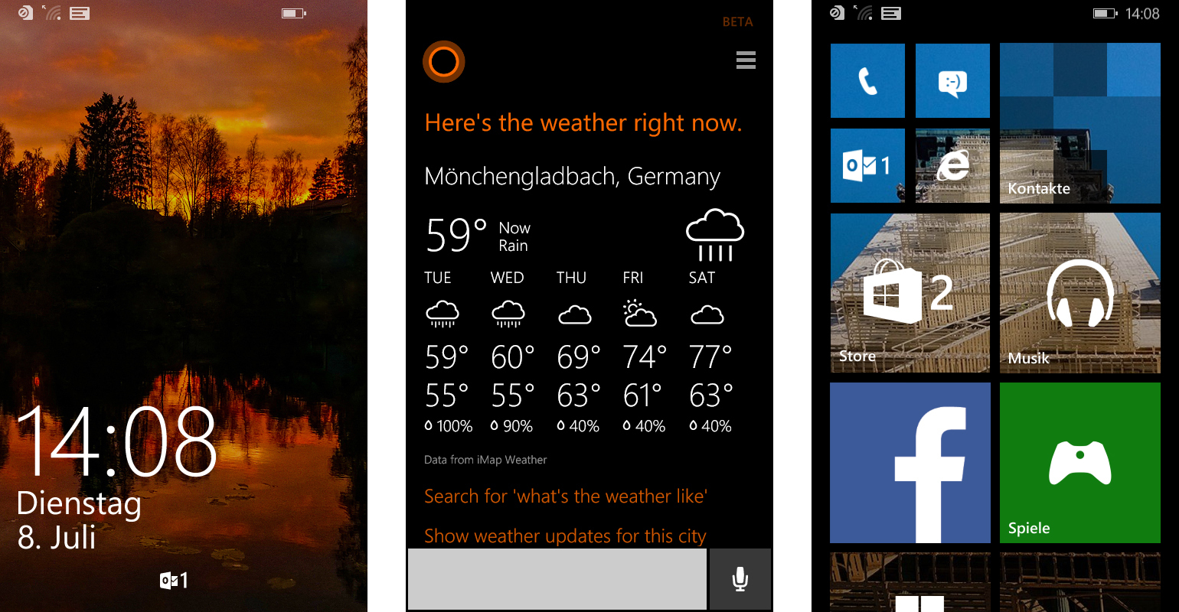The image size is (1179, 612).
Task: Open the Outlook mail tile
Action: click(867, 165)
